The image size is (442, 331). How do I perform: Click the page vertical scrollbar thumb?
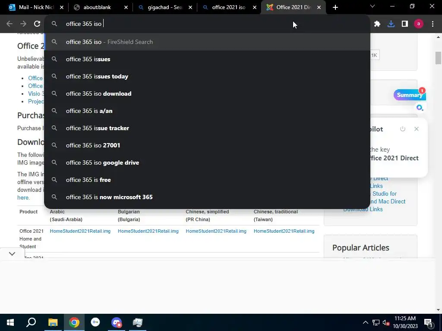tap(438, 58)
